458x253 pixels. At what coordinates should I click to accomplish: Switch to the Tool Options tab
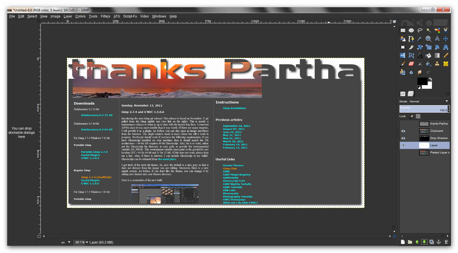403,94
